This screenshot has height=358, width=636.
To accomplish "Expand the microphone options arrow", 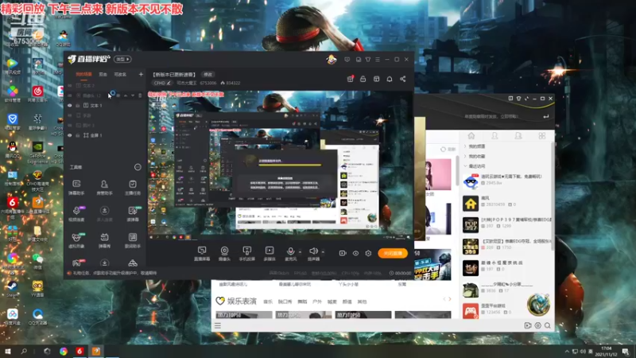I will point(301,251).
